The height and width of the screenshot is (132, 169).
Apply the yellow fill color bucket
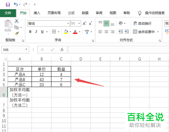66,32
